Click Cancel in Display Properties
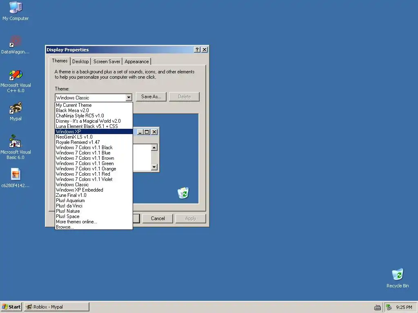The width and height of the screenshot is (418, 313). point(158,218)
